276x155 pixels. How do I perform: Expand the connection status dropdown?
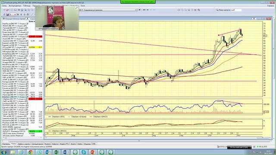(x=136, y=10)
